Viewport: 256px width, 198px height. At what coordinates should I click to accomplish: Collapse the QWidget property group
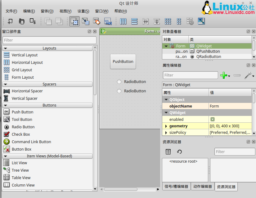(166, 112)
